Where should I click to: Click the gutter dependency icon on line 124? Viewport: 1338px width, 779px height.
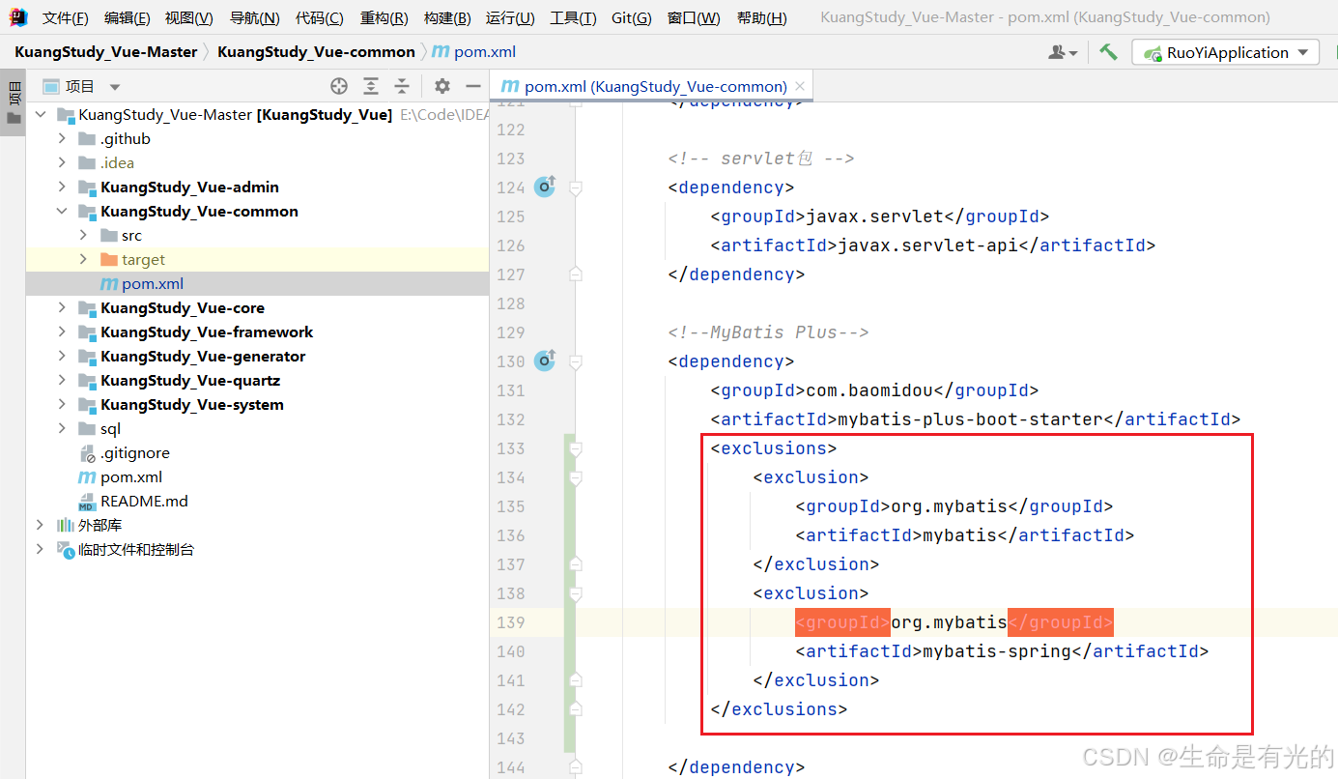(x=545, y=187)
